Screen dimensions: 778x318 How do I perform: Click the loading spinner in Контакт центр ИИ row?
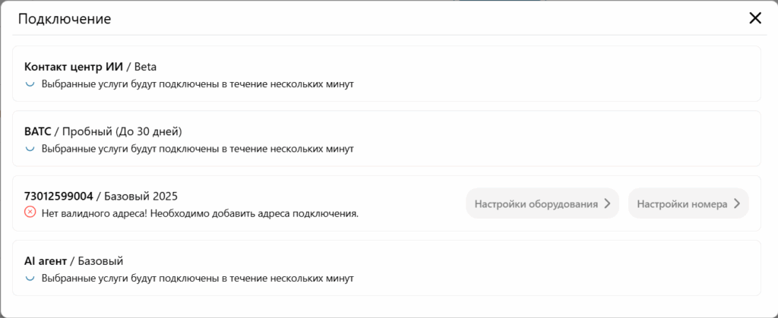[30, 83]
